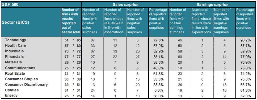Select the Earnings surprise header

[x=213, y=4]
